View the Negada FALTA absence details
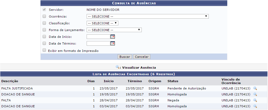The height and width of the screenshot is (110, 268). point(255,100)
